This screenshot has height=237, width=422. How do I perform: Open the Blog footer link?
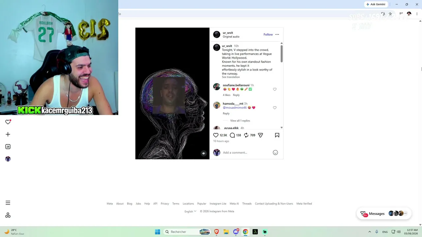tap(130, 204)
